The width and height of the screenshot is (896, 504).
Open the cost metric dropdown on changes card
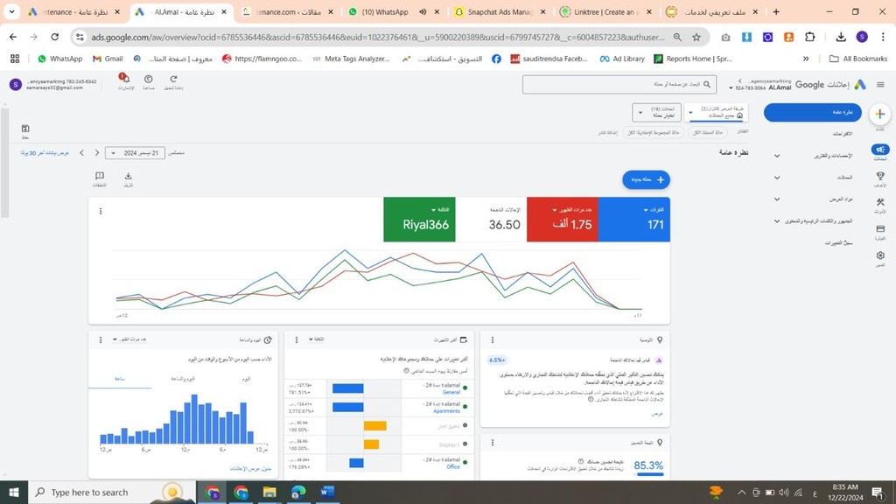[x=316, y=339]
